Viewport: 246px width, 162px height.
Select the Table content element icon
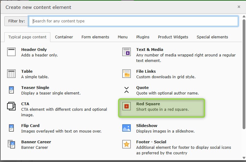[11, 74]
